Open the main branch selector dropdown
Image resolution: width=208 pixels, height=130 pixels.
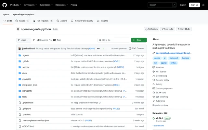coord(24,40)
